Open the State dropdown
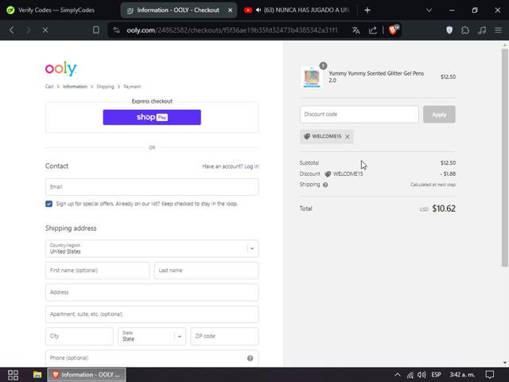The image size is (509, 382). click(x=152, y=336)
